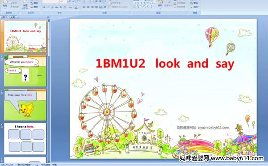Open the paragraph dialog launcher

click(130, 12)
